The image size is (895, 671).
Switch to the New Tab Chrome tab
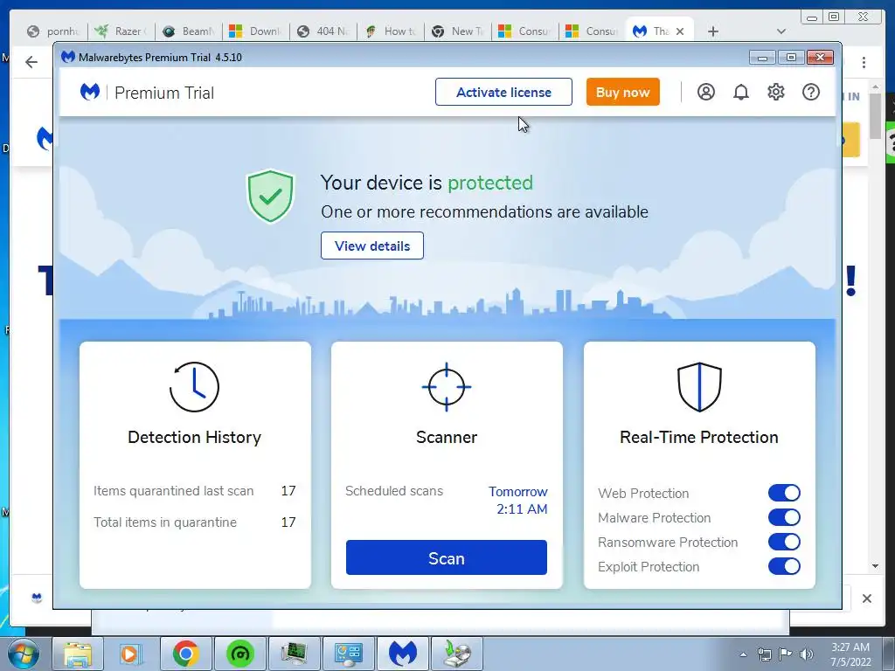tap(458, 31)
